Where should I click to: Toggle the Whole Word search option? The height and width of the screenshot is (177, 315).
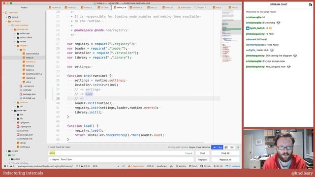[x=232, y=147]
